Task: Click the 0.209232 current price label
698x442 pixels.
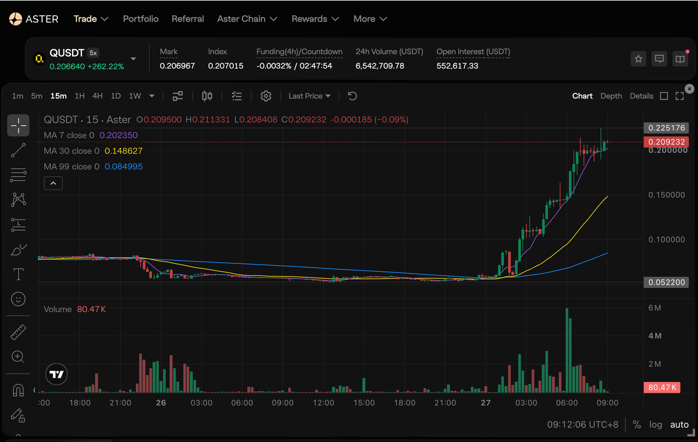Action: pos(666,142)
